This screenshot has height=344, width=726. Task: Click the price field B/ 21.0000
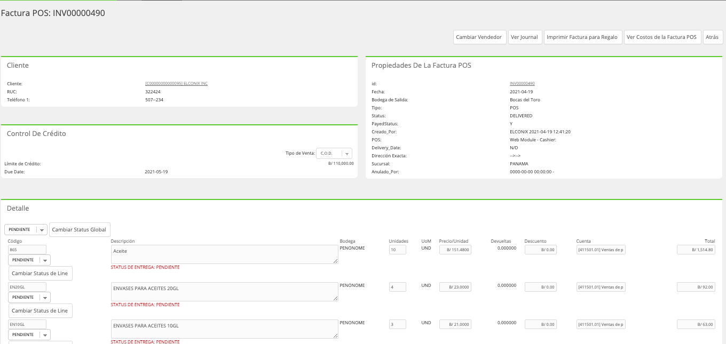point(455,324)
